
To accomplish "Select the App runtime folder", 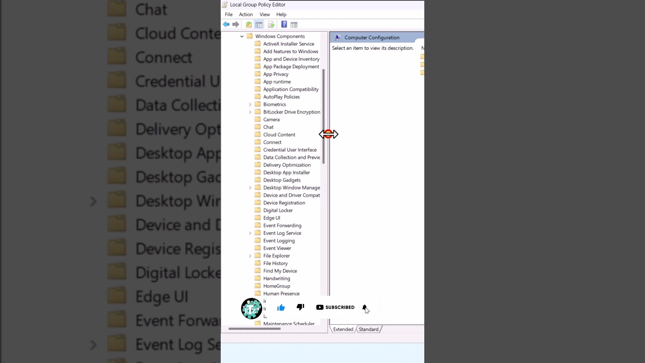I will coord(277,82).
